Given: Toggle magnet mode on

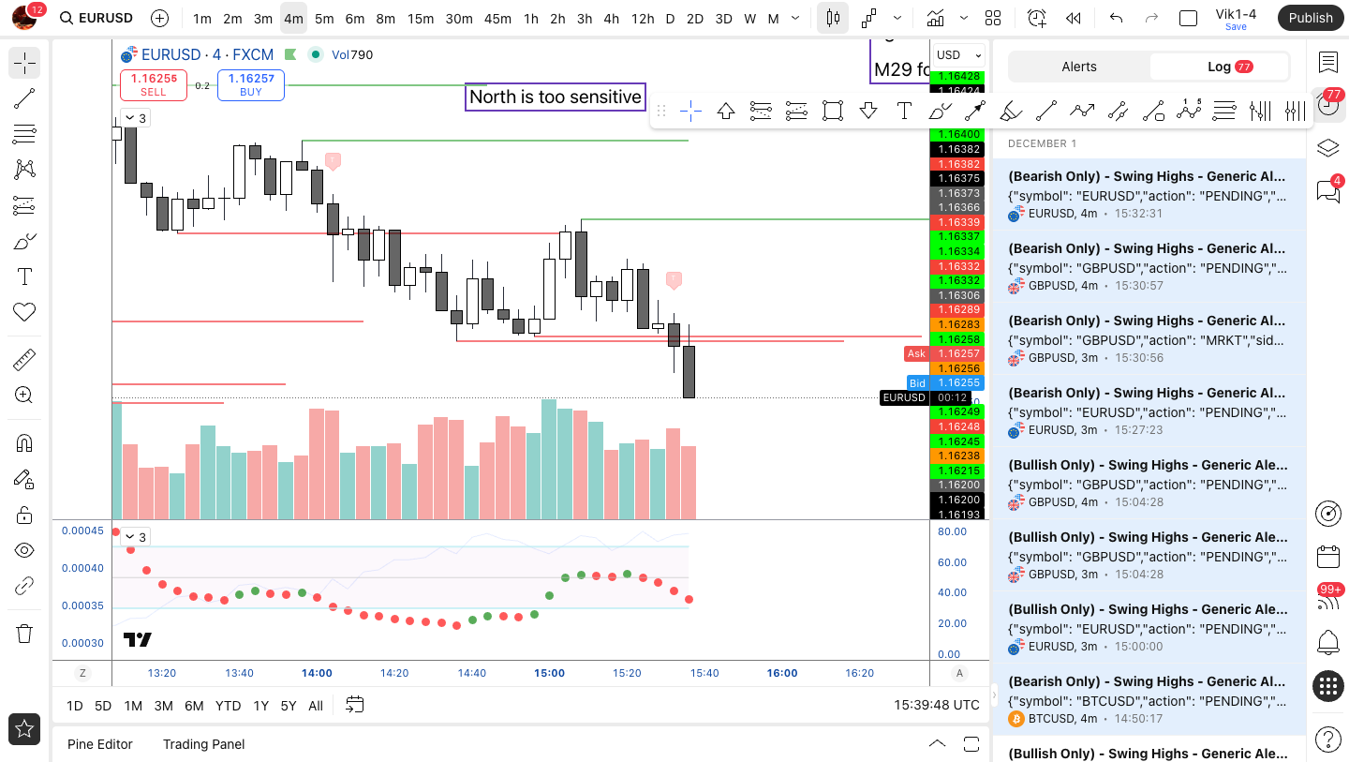Looking at the screenshot, I should pos(24,443).
